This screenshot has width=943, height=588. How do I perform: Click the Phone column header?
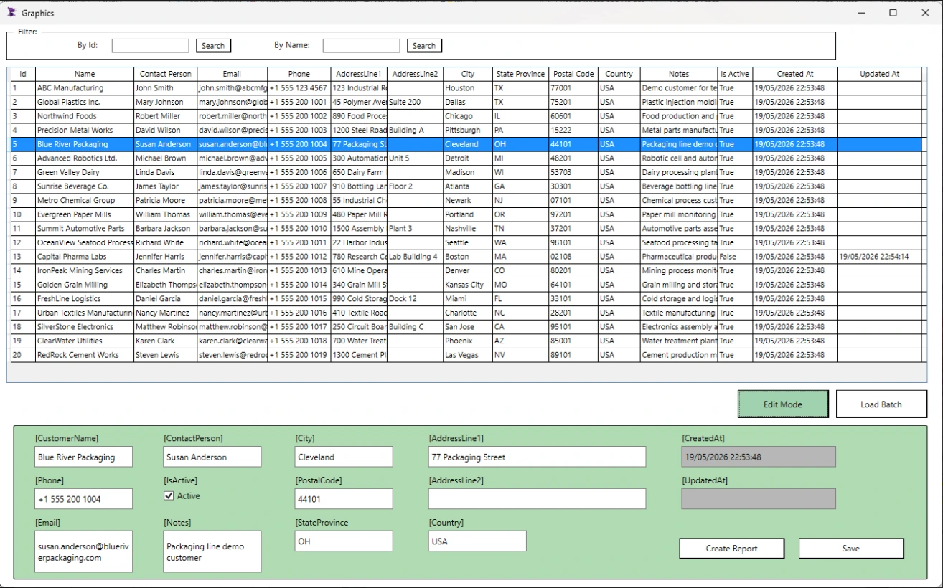tap(299, 74)
